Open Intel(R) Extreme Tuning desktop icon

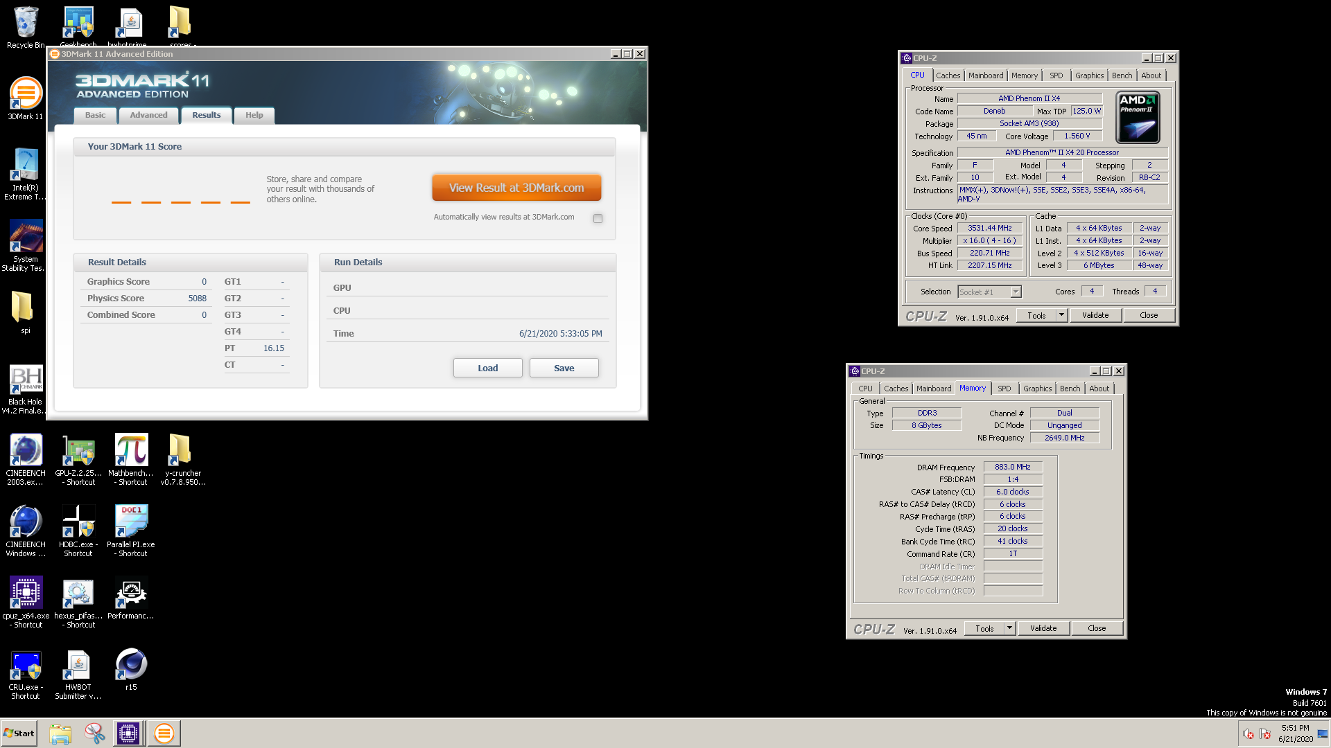[26, 174]
